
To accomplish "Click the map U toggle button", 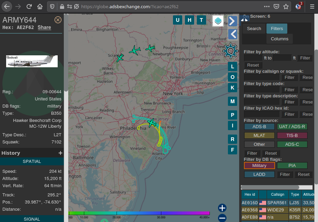I will coord(177,20).
